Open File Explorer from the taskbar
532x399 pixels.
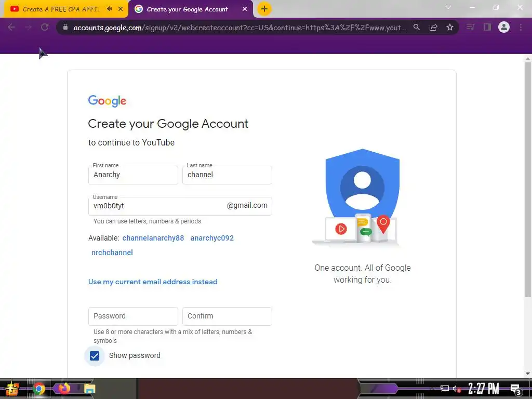pyautogui.click(x=89, y=389)
